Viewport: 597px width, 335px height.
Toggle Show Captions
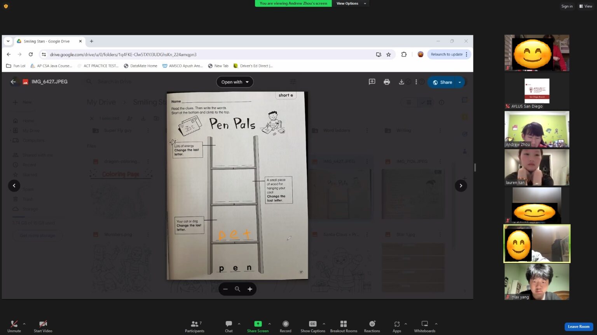[312, 326]
